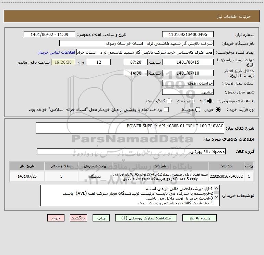Click the row number 1 cell
264x255 pixels.
[249, 176]
